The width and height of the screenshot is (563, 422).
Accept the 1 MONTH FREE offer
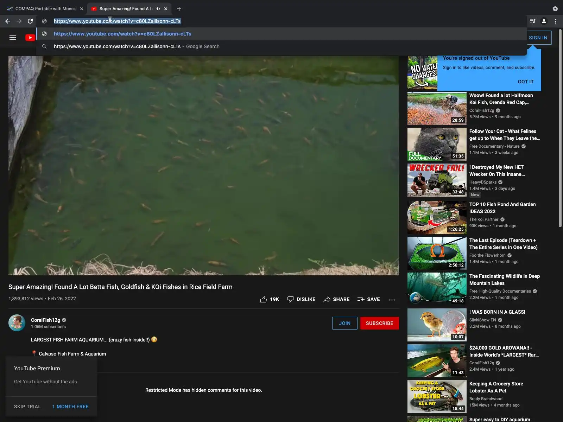70,407
